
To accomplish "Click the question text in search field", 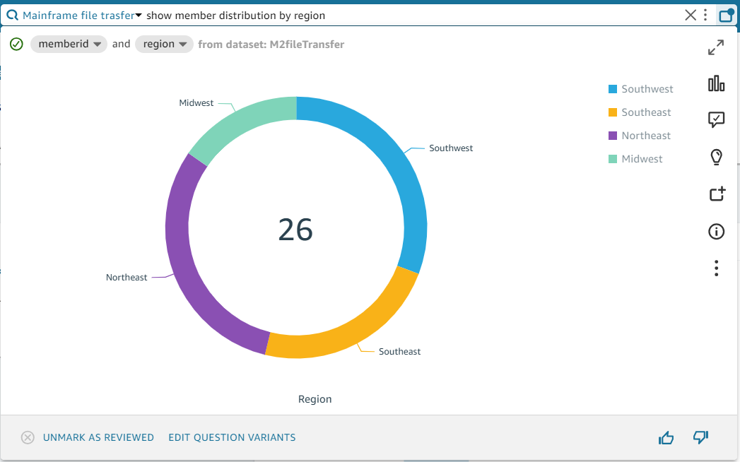I will 235,15.
